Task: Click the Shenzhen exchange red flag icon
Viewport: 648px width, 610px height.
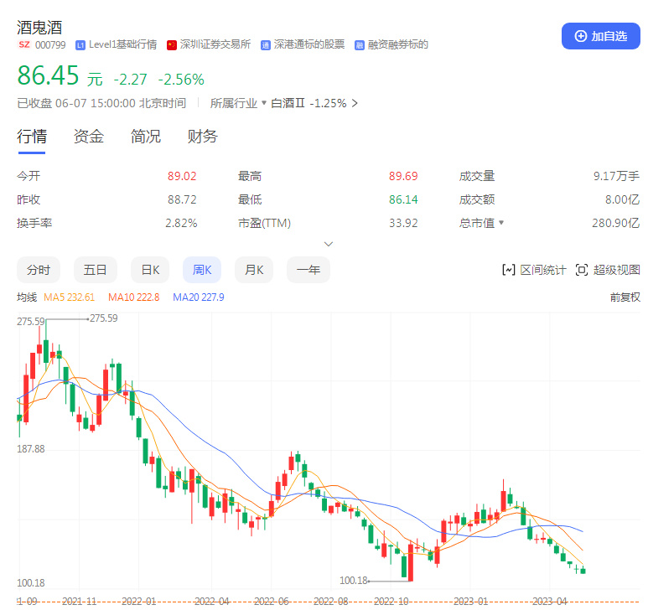Action: tap(172, 45)
